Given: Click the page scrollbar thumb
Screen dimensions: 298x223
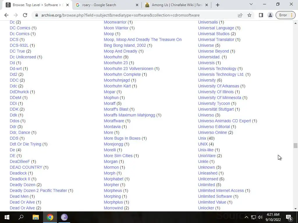Looking at the screenshot, I should [295, 146].
